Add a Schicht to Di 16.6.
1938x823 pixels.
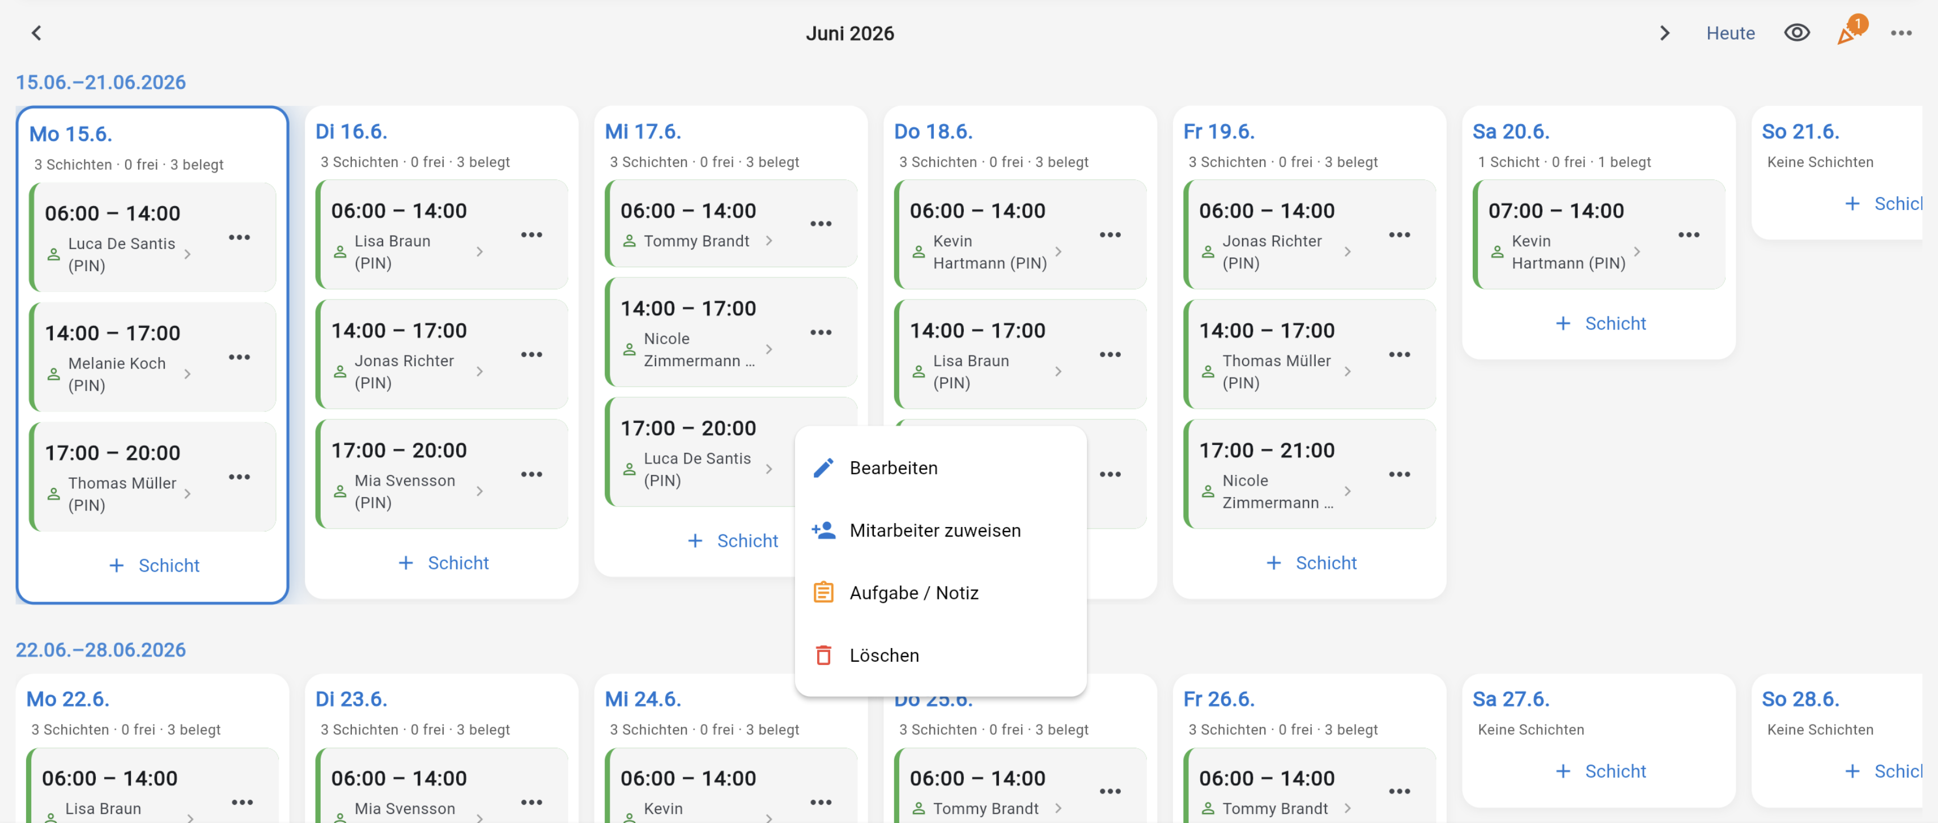pos(443,563)
